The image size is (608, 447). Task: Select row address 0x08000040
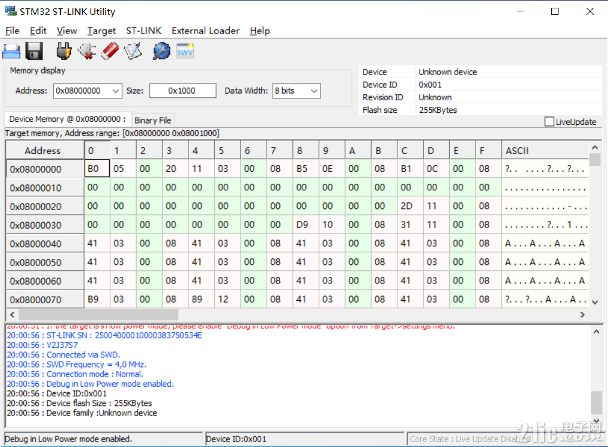point(45,243)
